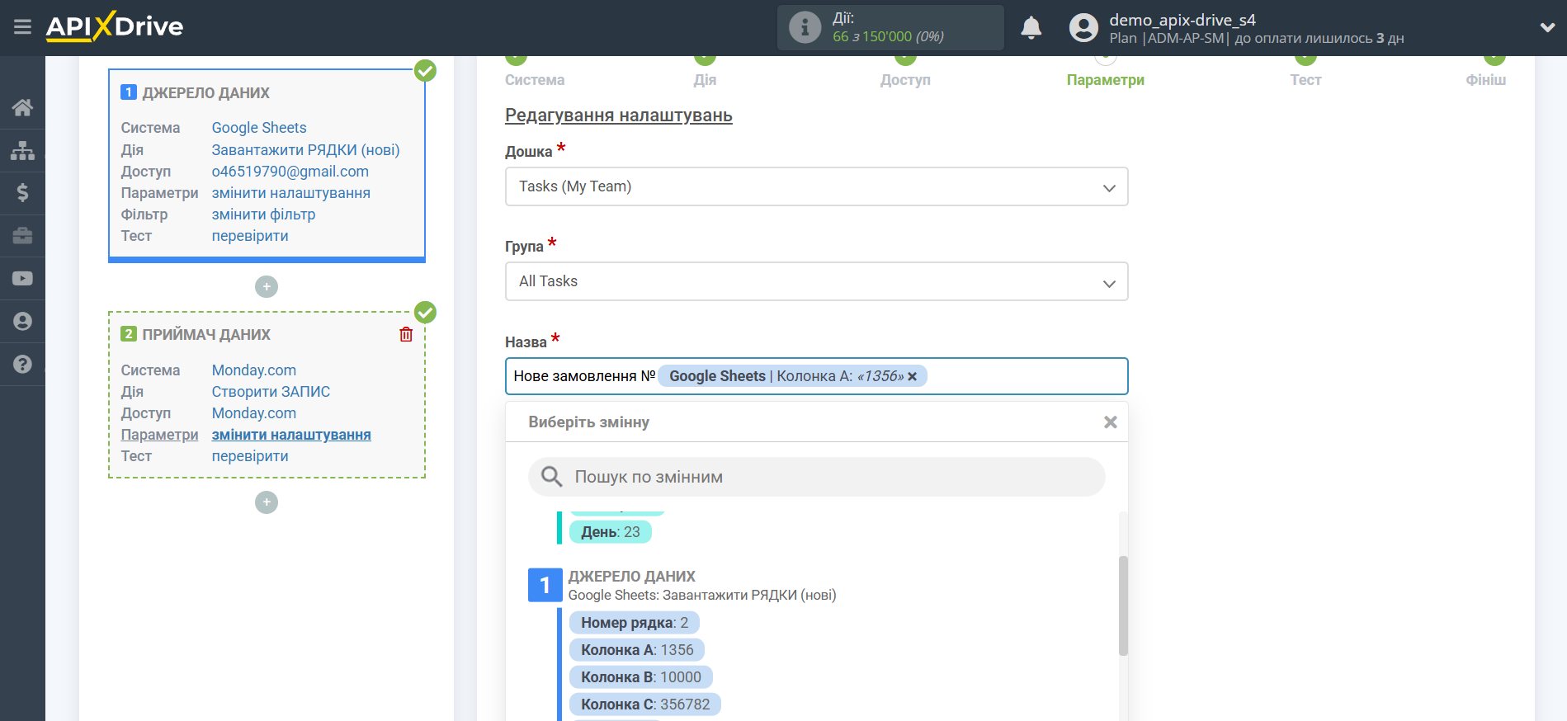Close the variable picker panel
The image size is (1567, 721).
pyautogui.click(x=1111, y=422)
